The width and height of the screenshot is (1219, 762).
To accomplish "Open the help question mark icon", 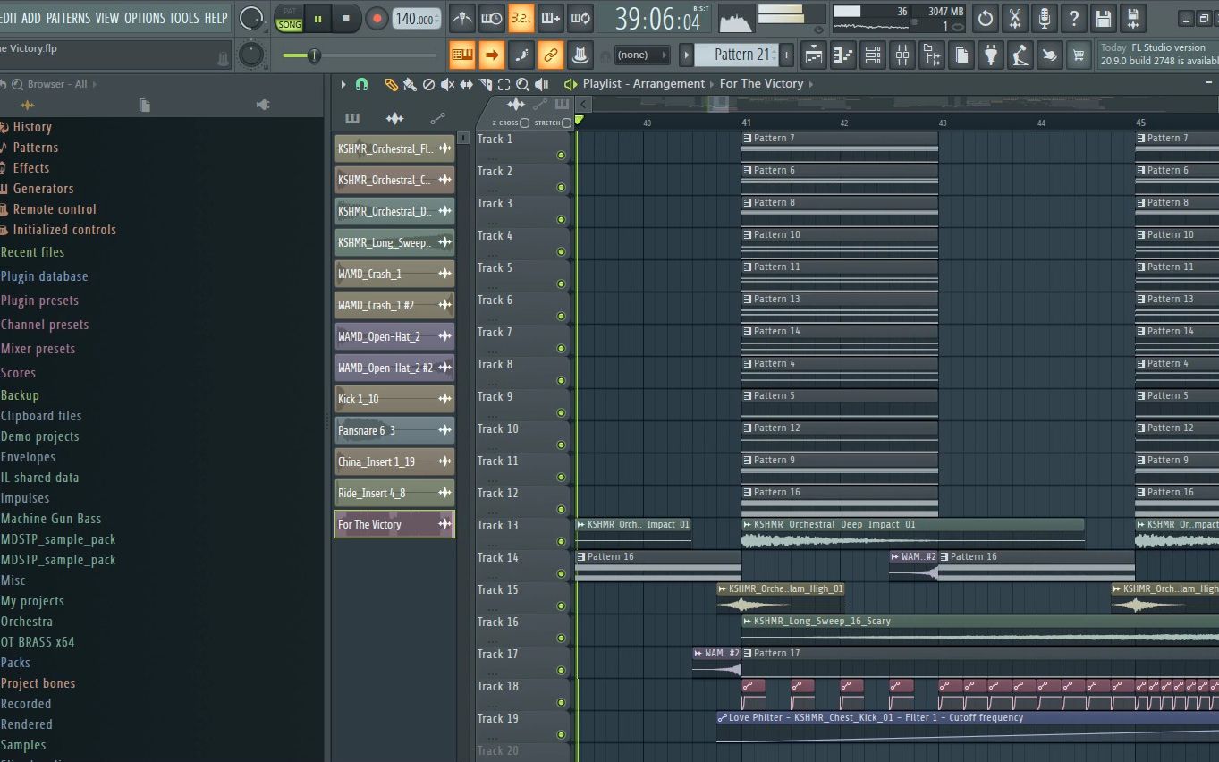I will 1073,18.
